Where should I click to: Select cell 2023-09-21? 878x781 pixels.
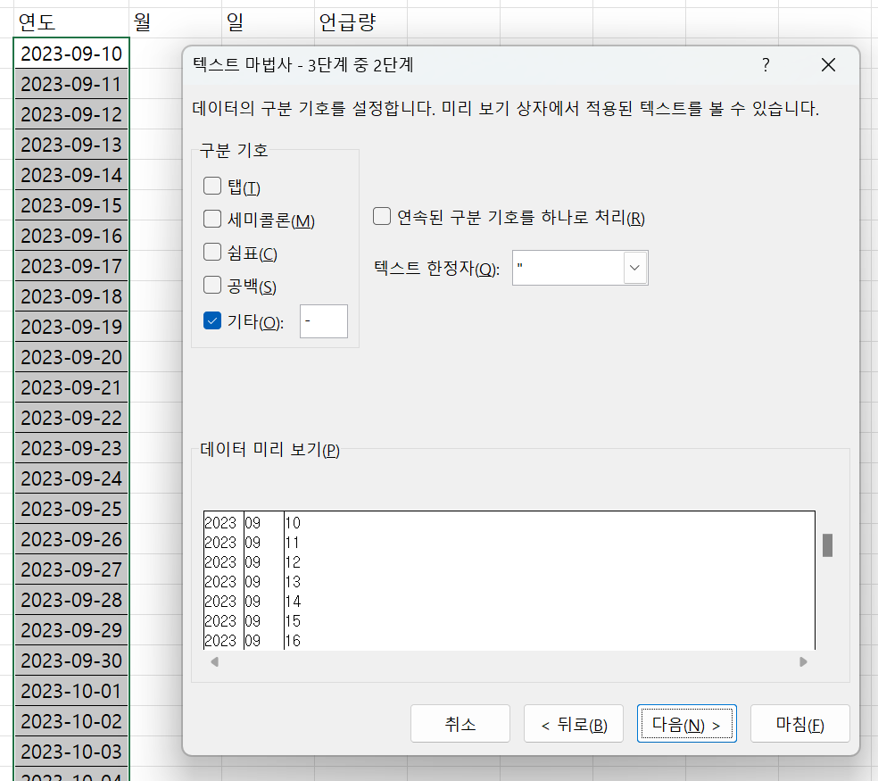pyautogui.click(x=71, y=387)
